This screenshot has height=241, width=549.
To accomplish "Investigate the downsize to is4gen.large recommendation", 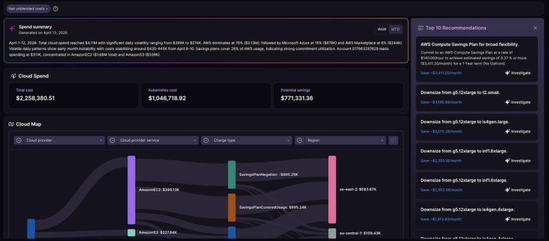I will (517, 131).
